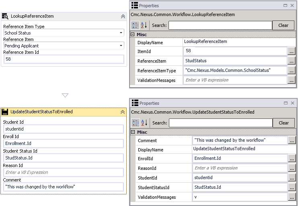Select the LookupReferenceItem activity title
The height and width of the screenshot is (206, 298).
click(x=32, y=16)
